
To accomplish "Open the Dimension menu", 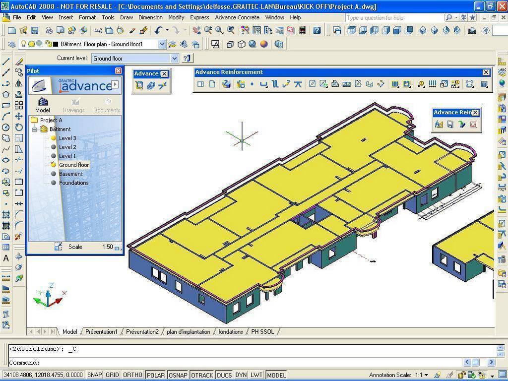I will pyautogui.click(x=150, y=17).
